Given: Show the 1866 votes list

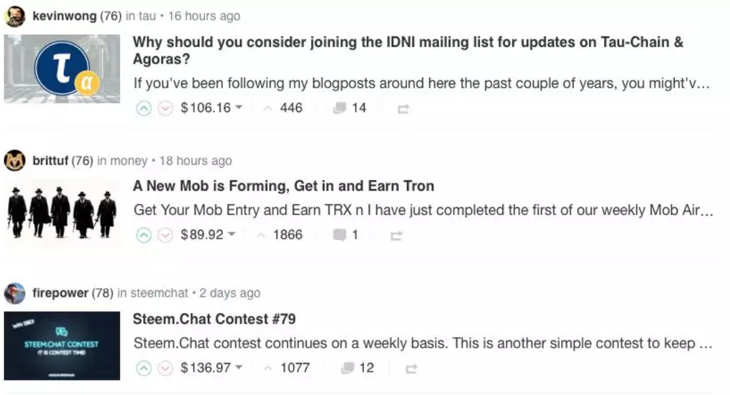Looking at the screenshot, I should 280,235.
